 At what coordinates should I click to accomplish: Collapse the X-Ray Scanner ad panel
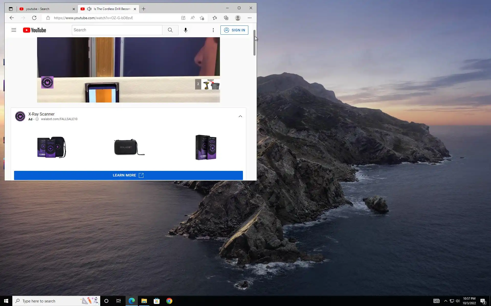click(240, 116)
